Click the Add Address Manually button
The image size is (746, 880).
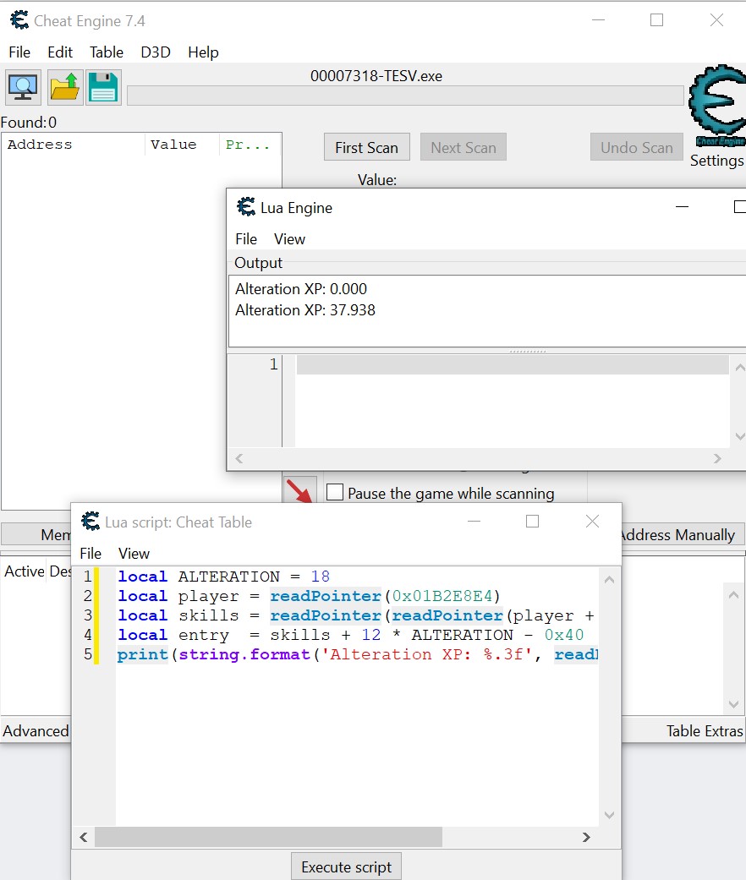(x=682, y=534)
